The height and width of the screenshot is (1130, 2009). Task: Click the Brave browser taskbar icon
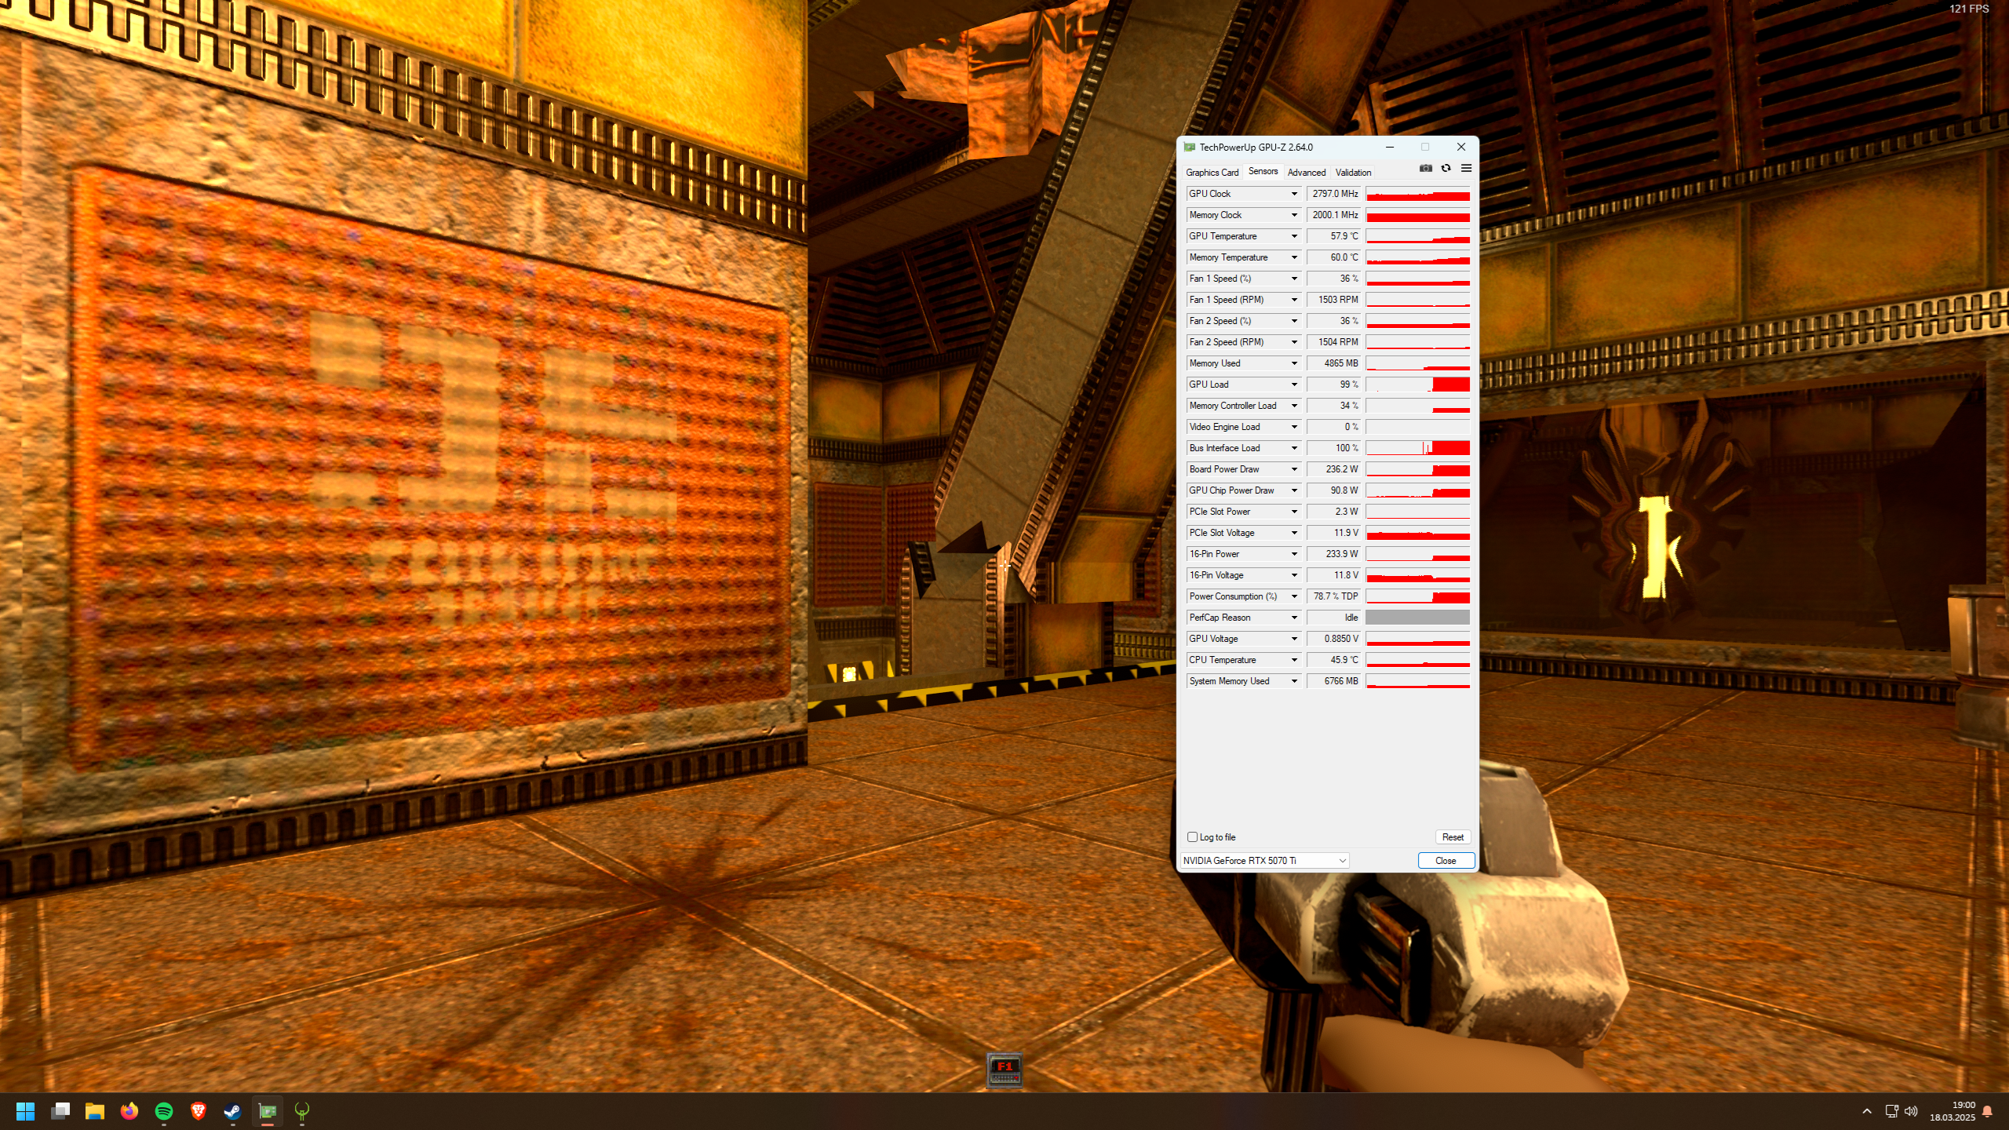pos(199,1111)
